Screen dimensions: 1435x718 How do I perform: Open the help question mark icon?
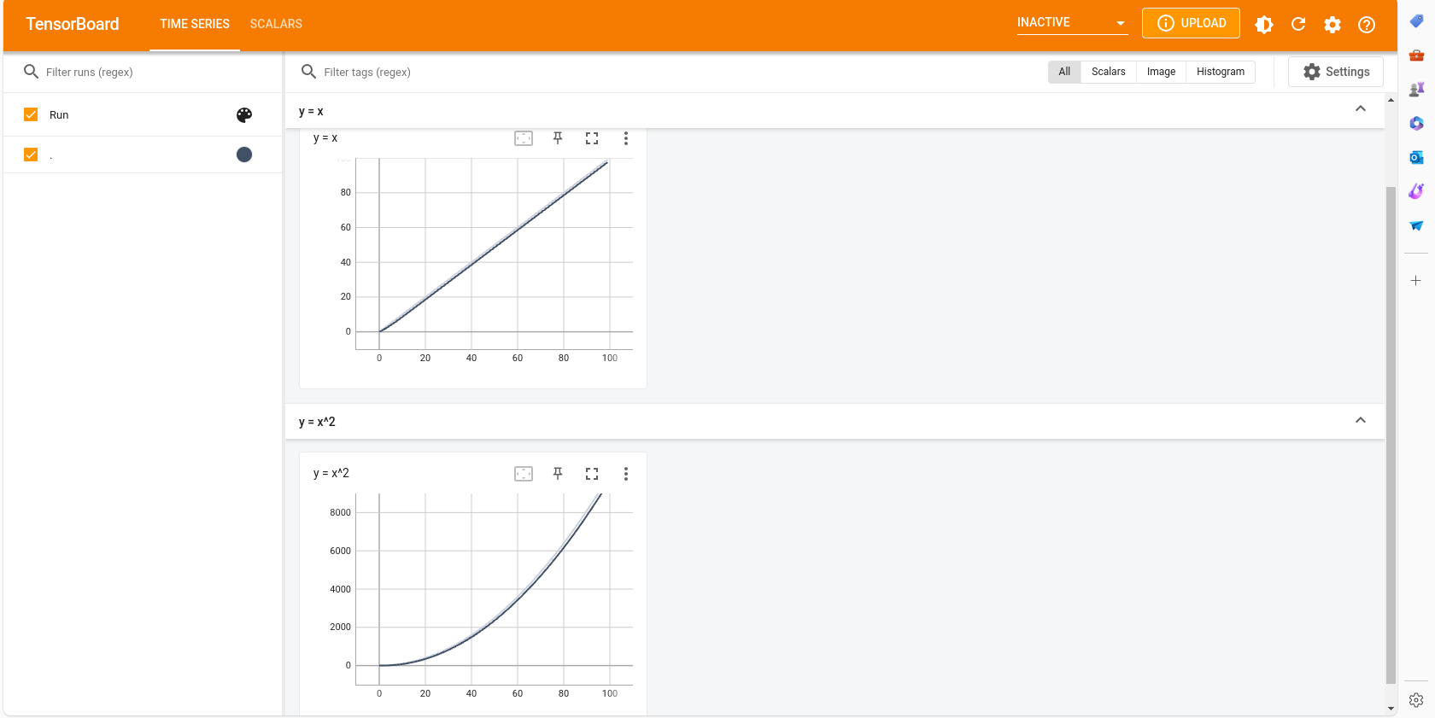tap(1367, 25)
